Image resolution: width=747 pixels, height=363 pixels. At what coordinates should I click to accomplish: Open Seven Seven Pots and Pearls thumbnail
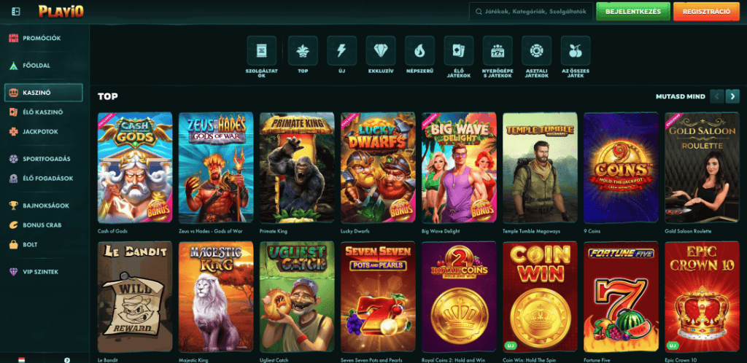tap(378, 297)
